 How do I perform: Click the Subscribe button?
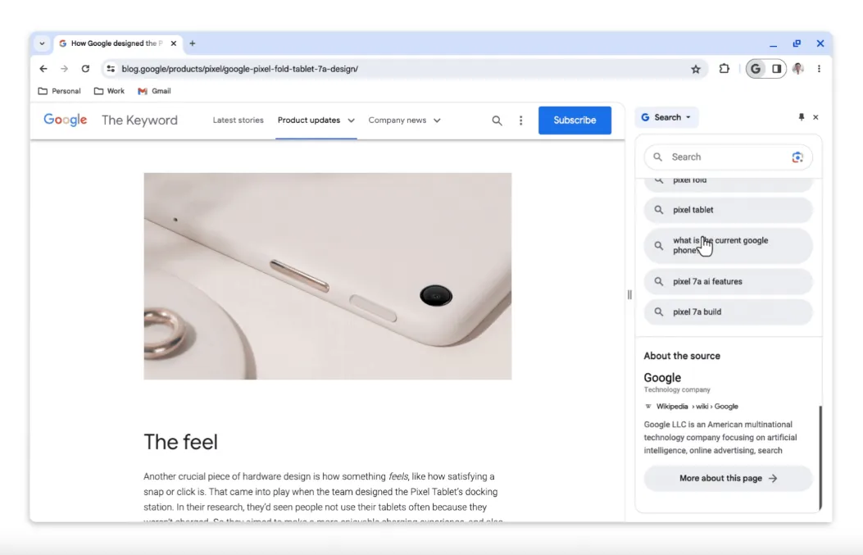(575, 120)
